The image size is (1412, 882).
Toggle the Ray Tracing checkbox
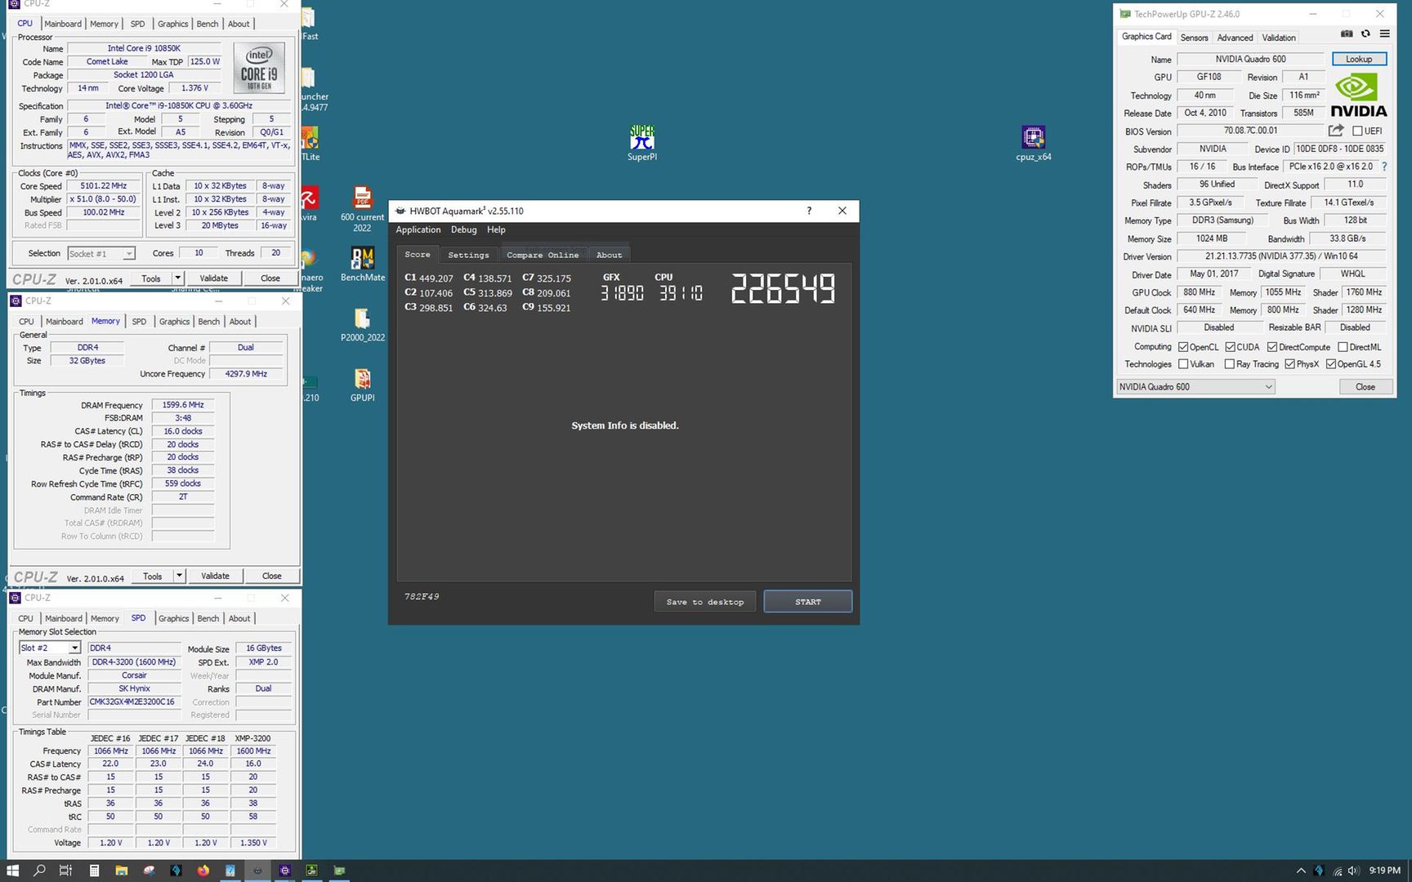tap(1229, 364)
